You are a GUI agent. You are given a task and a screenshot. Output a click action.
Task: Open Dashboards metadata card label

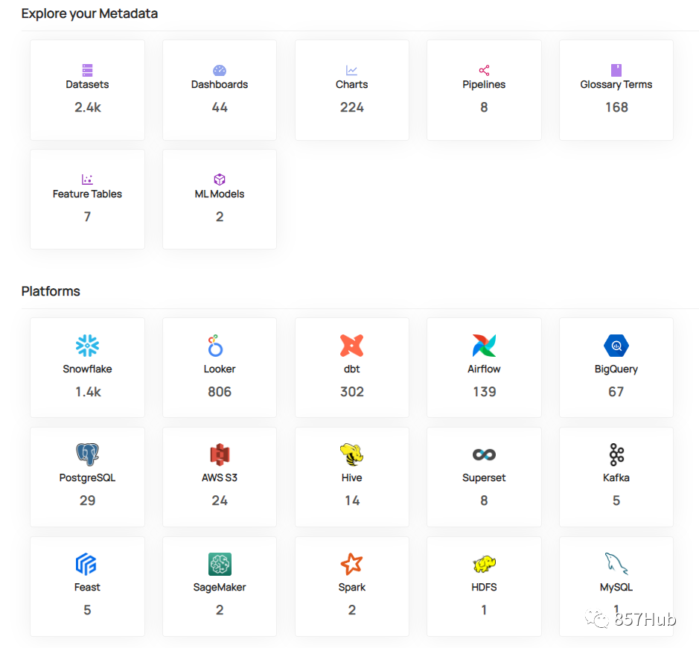tap(219, 85)
